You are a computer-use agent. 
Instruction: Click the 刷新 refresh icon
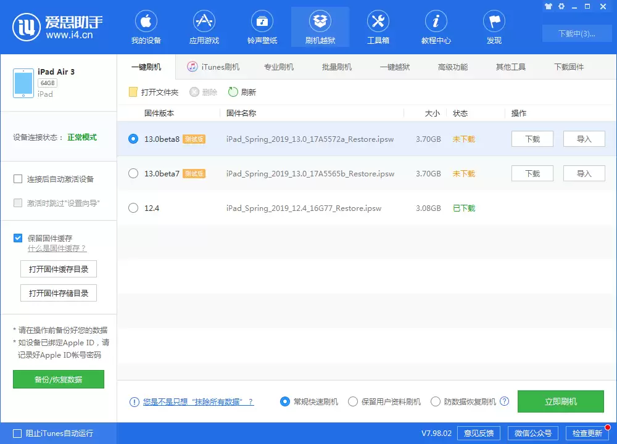click(233, 92)
